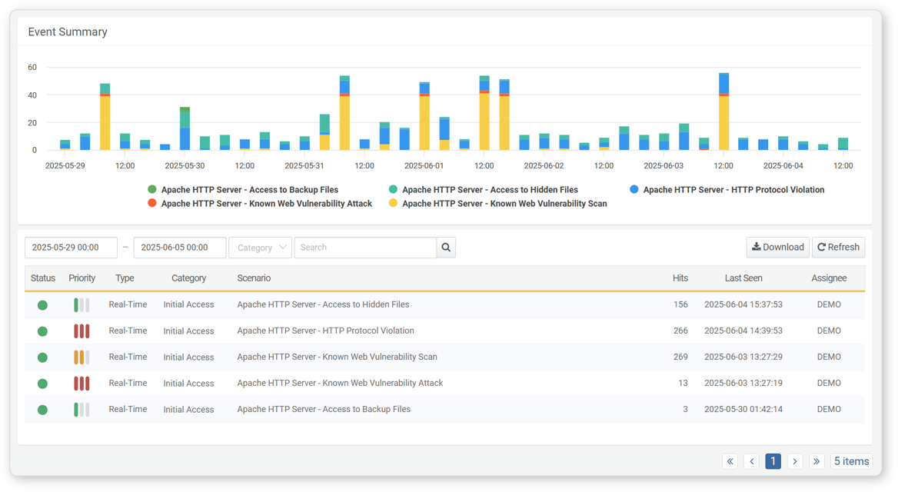The height and width of the screenshot is (492, 898).
Task: Select page 1 in pagination
Action: coord(773,461)
